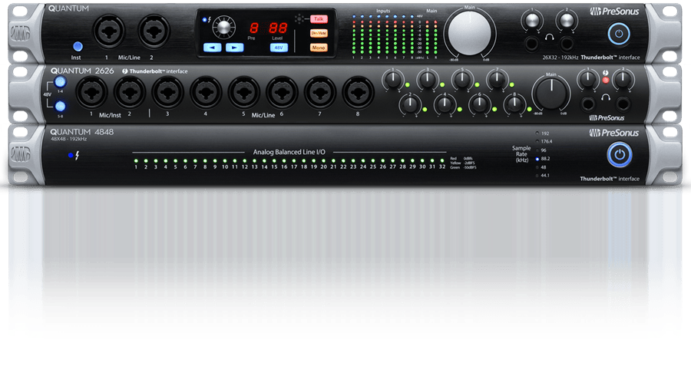This screenshot has height=369, width=691.
Task: Click the Thunderbolt bolt icon in Quantum display
Action: tap(209, 20)
